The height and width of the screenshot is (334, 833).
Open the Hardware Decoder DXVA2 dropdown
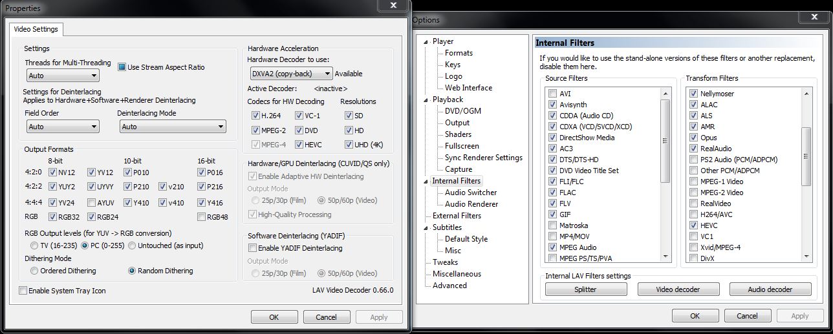pyautogui.click(x=290, y=74)
